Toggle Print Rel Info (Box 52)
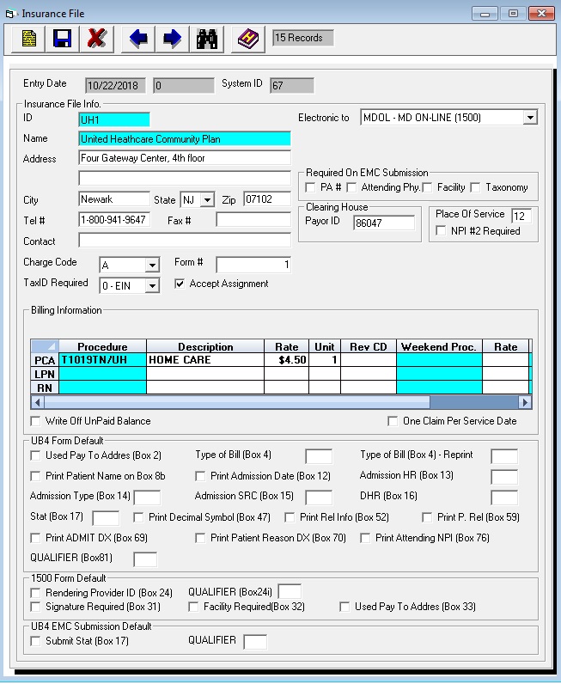Screen dimensions: 561x684 coord(290,517)
